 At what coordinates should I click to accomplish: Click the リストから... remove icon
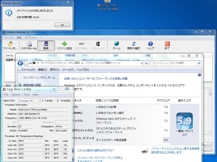click(81, 45)
